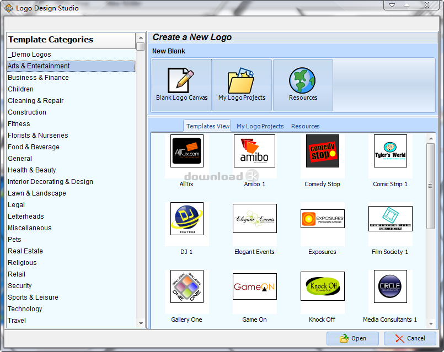Pick the Media Consultants 1 template
444x352 pixels.
pyautogui.click(x=390, y=286)
